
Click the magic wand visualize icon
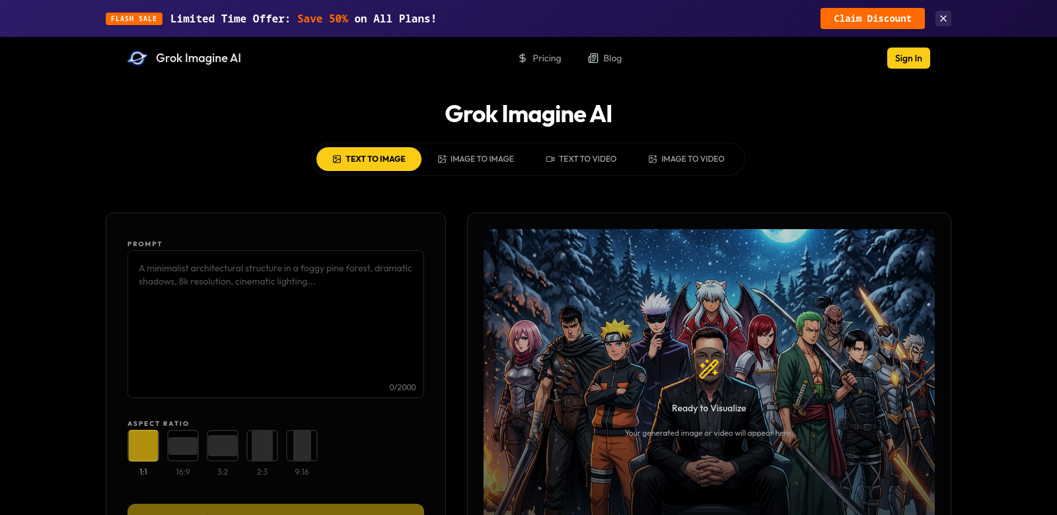pyautogui.click(x=709, y=368)
